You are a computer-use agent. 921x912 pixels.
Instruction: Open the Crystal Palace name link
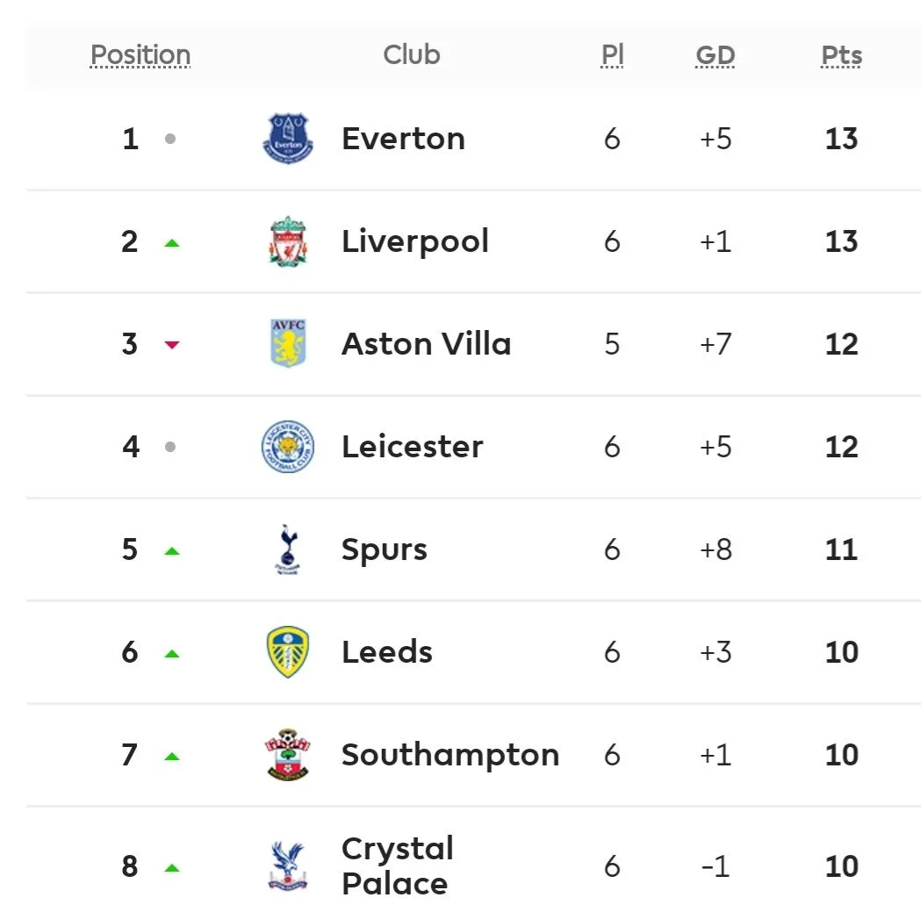tap(397, 866)
